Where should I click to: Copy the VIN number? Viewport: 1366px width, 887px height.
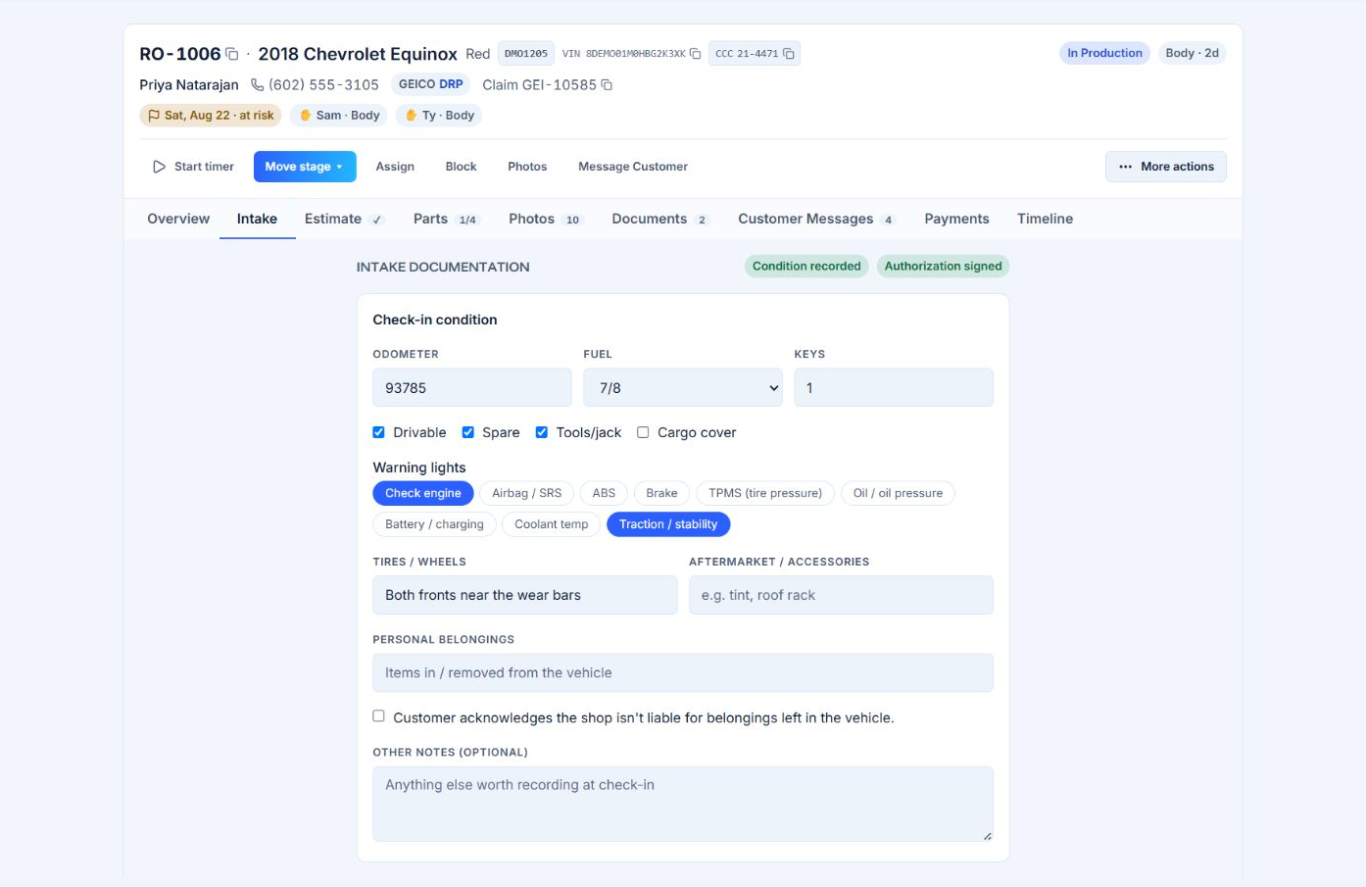695,54
